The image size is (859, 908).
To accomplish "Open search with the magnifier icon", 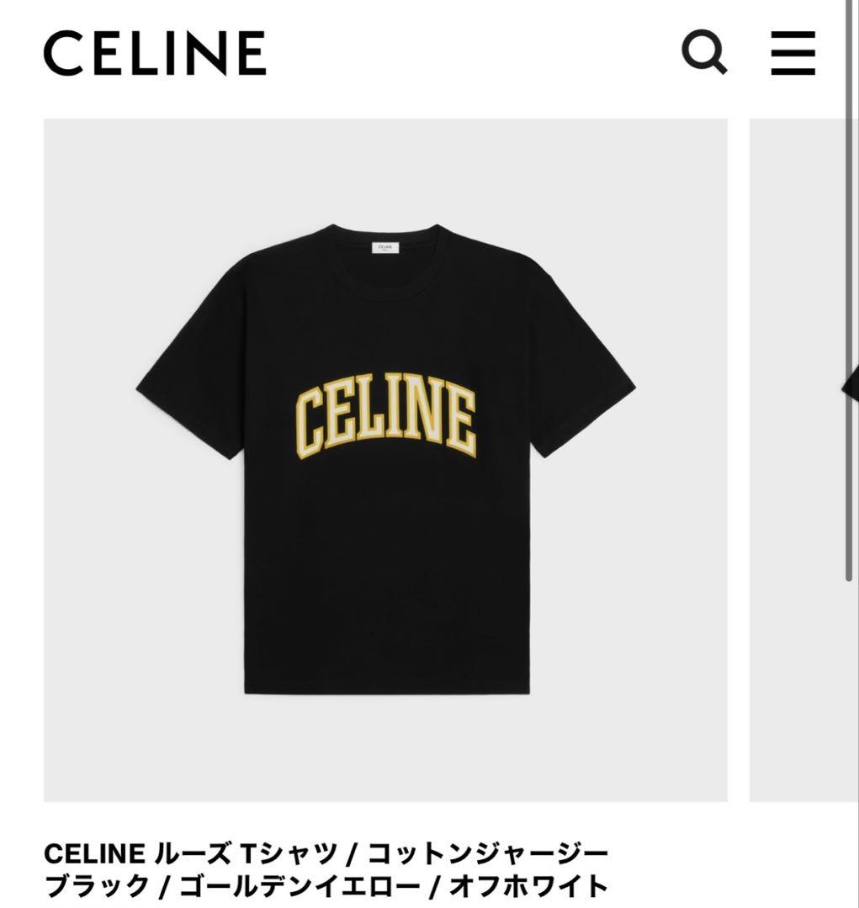I will point(703,52).
